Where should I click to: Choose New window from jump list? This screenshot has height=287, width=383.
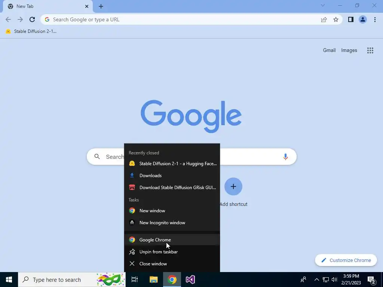(172, 211)
